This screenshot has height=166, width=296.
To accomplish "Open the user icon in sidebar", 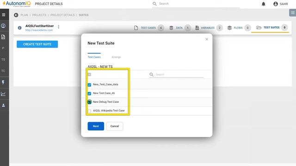I will 3,105.
